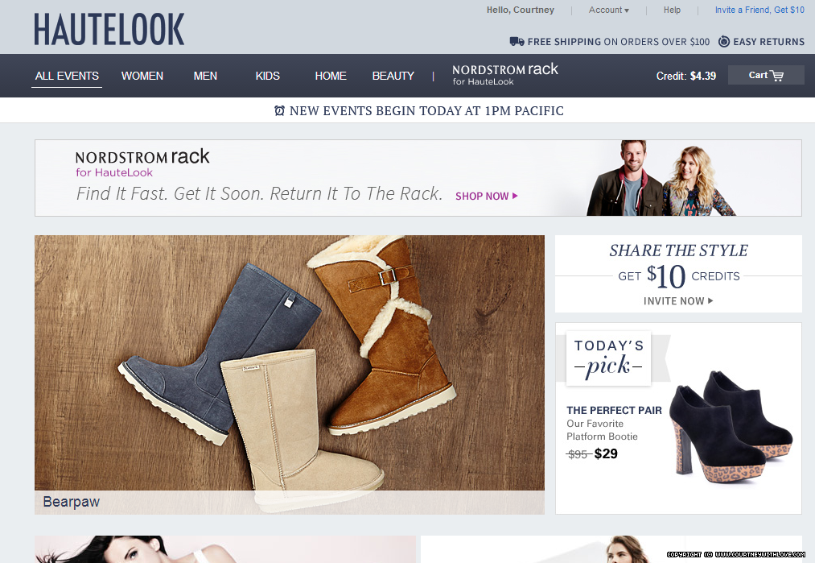Screen dimensions: 815x563
Task: Click Share The Style heading
Action: [x=678, y=250]
